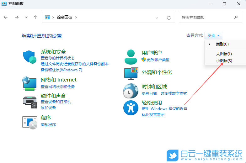Expand chevron after 控制面板 in breadcrumb
This screenshot has width=246, height=163.
pyautogui.click(x=76, y=17)
